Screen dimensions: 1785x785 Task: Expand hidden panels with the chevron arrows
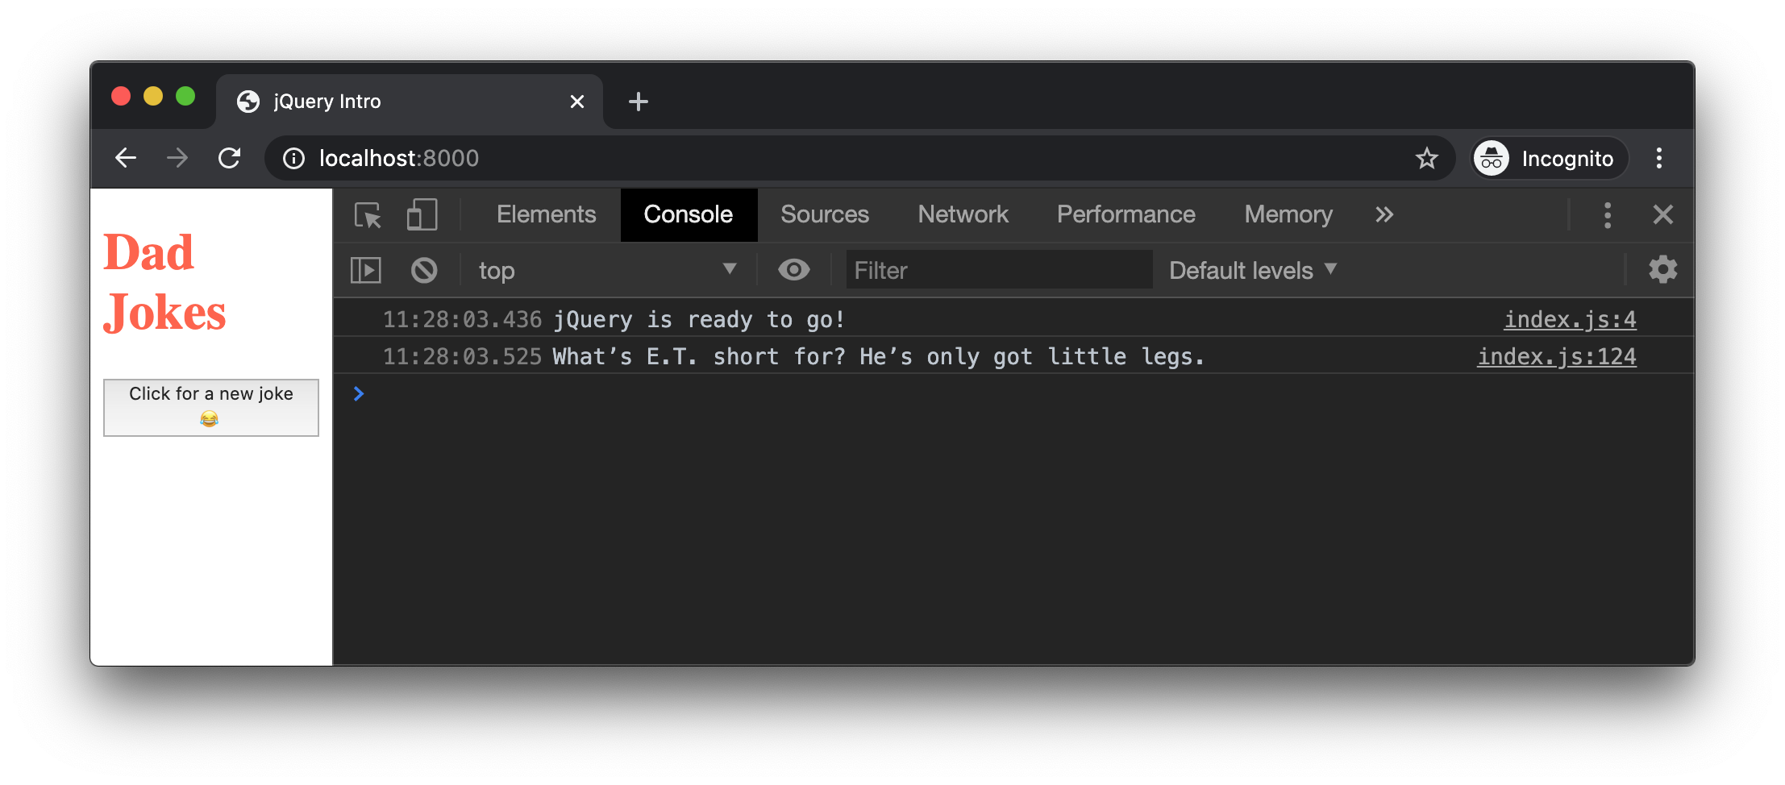(x=1384, y=214)
